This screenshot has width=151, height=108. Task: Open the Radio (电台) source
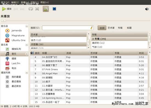point(11,68)
